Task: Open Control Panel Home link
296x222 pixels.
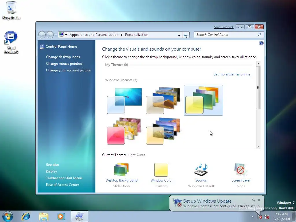Action: 61,47
